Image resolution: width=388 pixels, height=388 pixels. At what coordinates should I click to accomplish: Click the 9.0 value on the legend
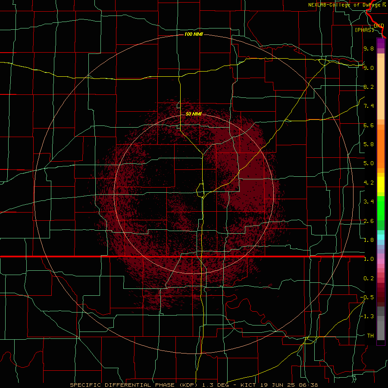point(369,68)
